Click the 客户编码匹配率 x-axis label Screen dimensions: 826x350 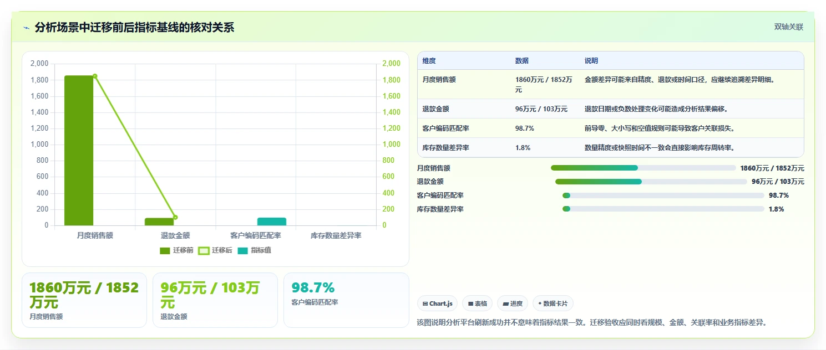[x=256, y=235]
